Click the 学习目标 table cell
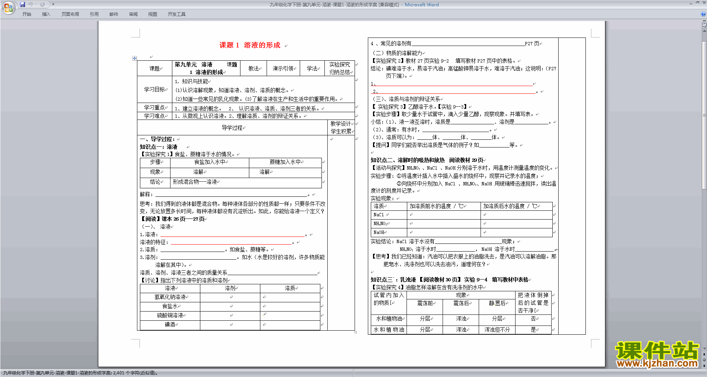707x377 pixels. pyautogui.click(x=155, y=89)
